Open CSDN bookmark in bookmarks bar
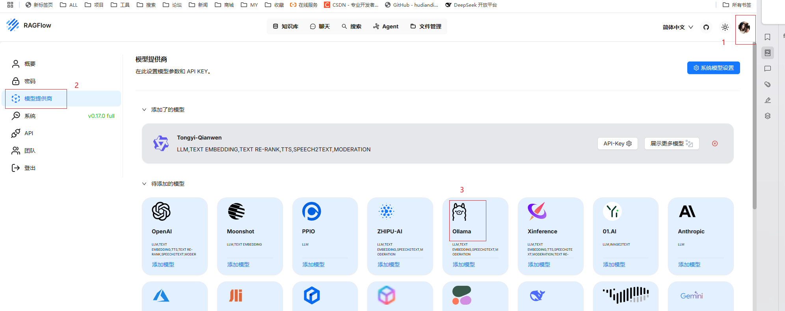The height and width of the screenshot is (311, 785). 351,5
